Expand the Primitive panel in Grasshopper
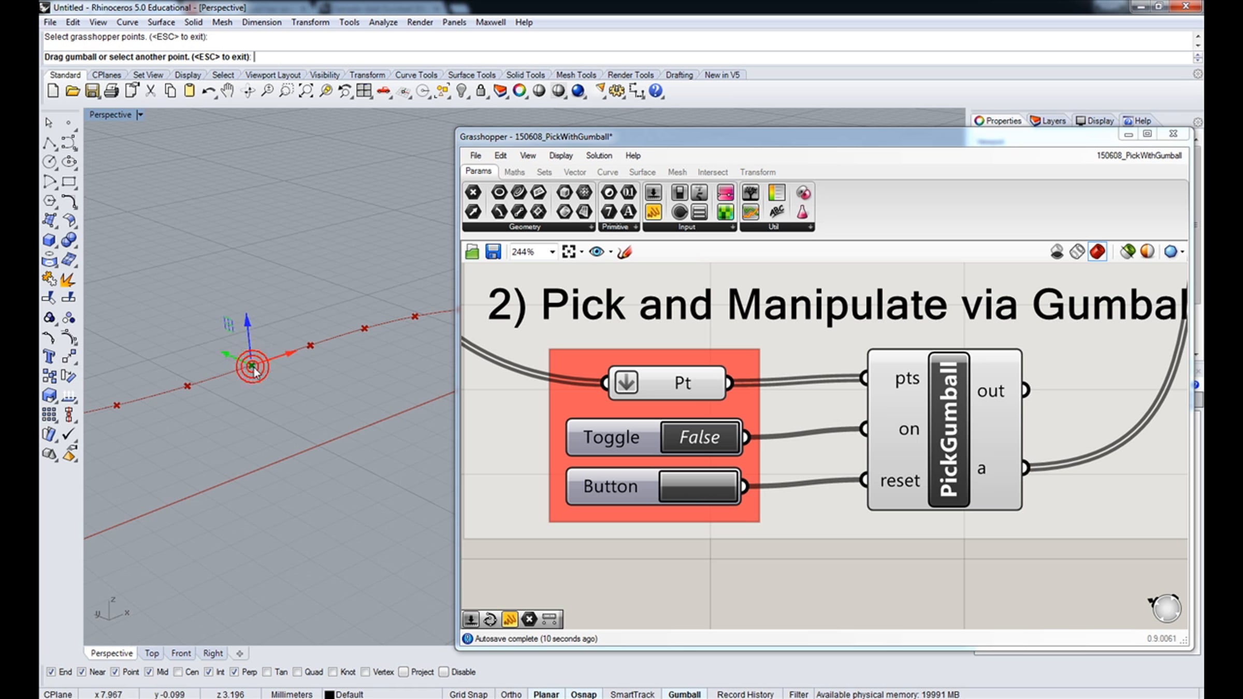Image resolution: width=1243 pixels, height=699 pixels. coord(635,227)
